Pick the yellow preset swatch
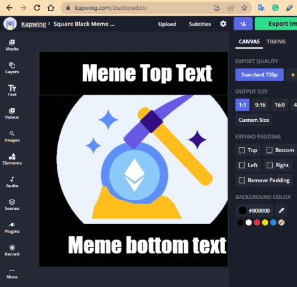Image resolution: width=297 pixels, height=287 pixels. pyautogui.click(x=265, y=222)
